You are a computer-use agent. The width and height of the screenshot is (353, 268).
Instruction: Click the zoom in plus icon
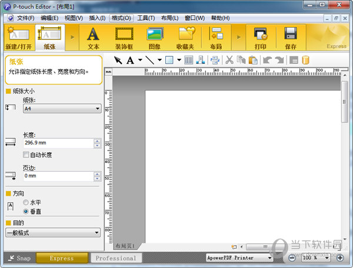pos(340,257)
